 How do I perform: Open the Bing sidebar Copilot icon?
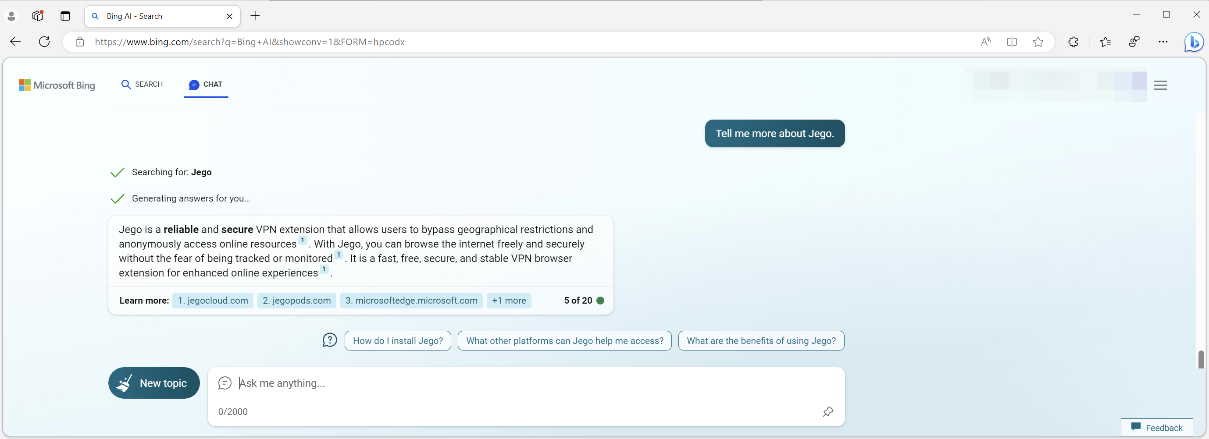tap(1193, 42)
